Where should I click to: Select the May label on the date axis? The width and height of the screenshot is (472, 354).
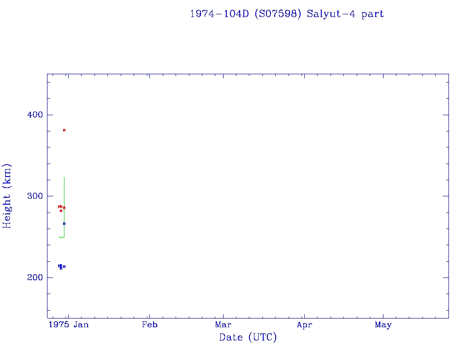383,325
